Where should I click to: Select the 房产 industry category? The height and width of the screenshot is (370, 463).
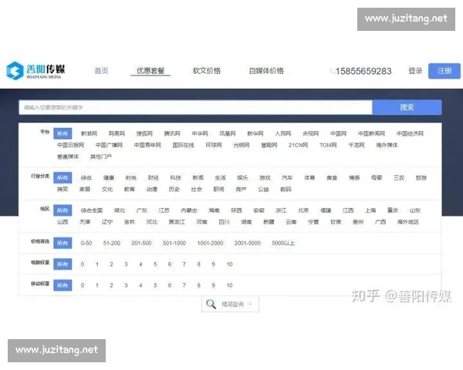pyautogui.click(x=241, y=190)
